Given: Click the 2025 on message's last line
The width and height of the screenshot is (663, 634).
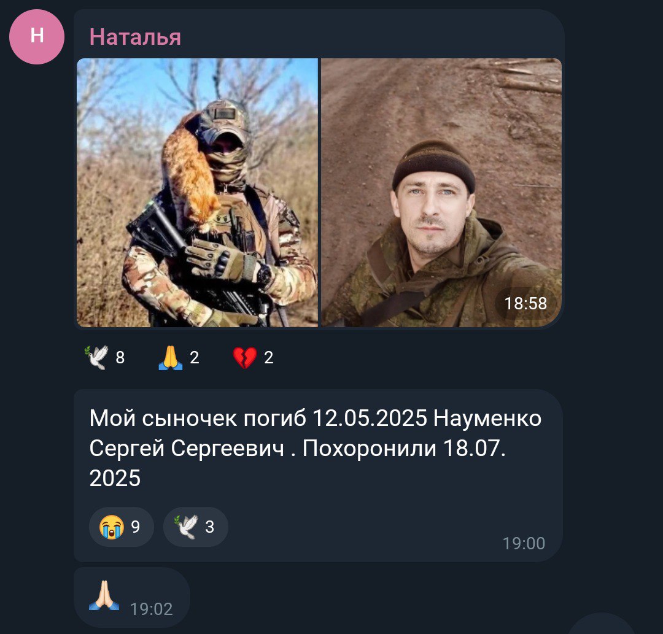Looking at the screenshot, I should (115, 478).
